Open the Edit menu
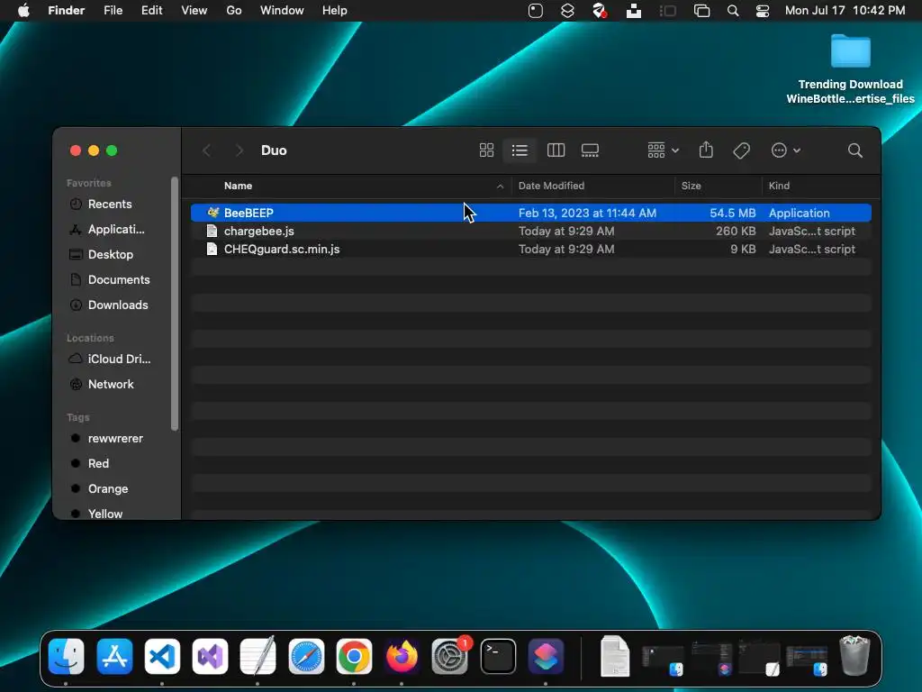922x692 pixels. [151, 11]
